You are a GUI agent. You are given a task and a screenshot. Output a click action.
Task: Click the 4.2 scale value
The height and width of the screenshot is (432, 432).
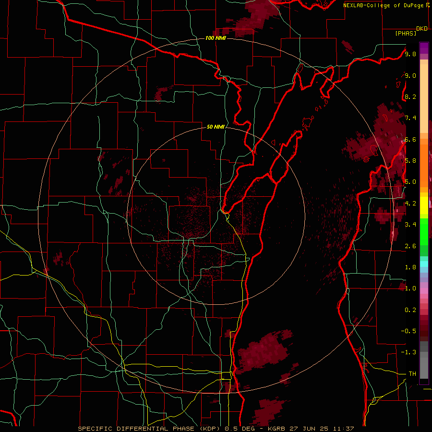[410, 204]
